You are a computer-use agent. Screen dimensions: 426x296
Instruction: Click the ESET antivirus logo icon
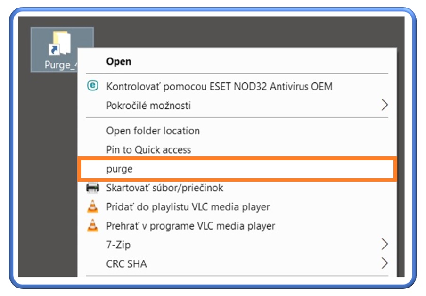[x=93, y=86]
